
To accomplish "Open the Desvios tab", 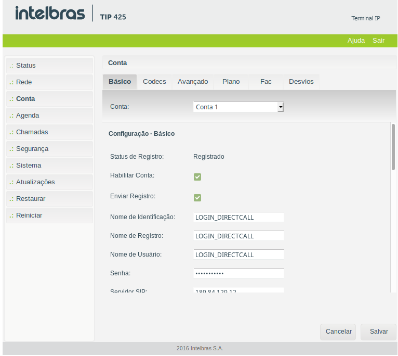I will point(301,82).
